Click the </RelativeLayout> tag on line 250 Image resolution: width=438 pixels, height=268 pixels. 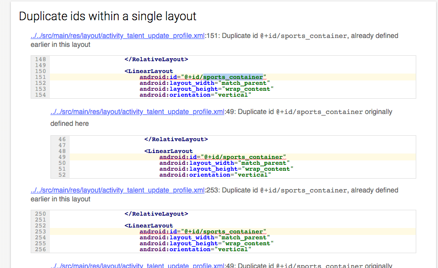156,214
